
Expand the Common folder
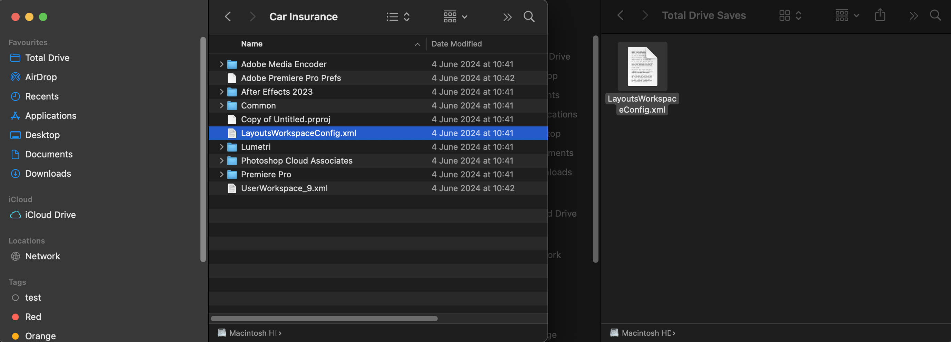[221, 105]
